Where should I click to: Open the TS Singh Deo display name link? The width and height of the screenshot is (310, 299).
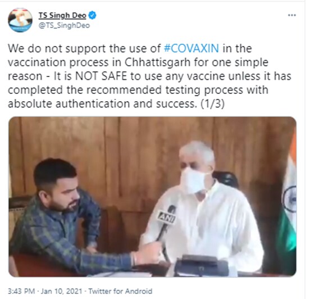(62, 15)
